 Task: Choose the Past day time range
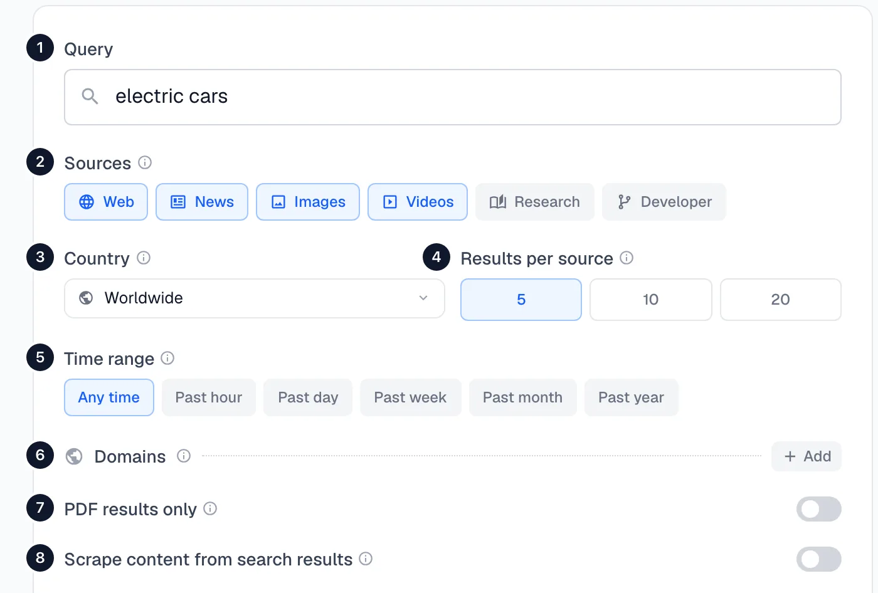[x=308, y=397]
